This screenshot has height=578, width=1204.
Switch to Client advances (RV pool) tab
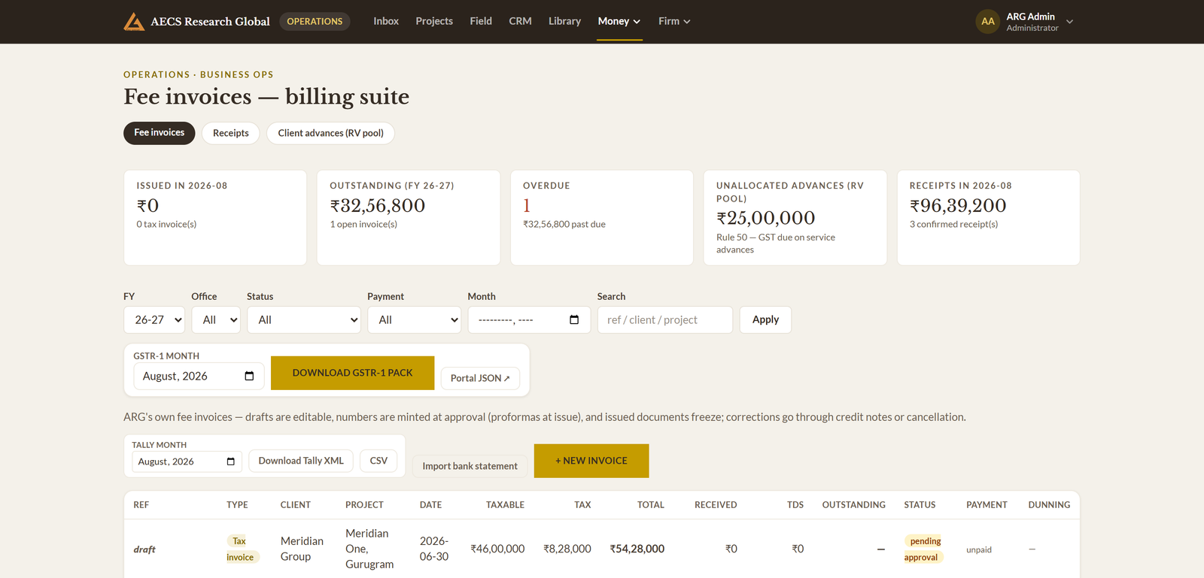pos(330,133)
